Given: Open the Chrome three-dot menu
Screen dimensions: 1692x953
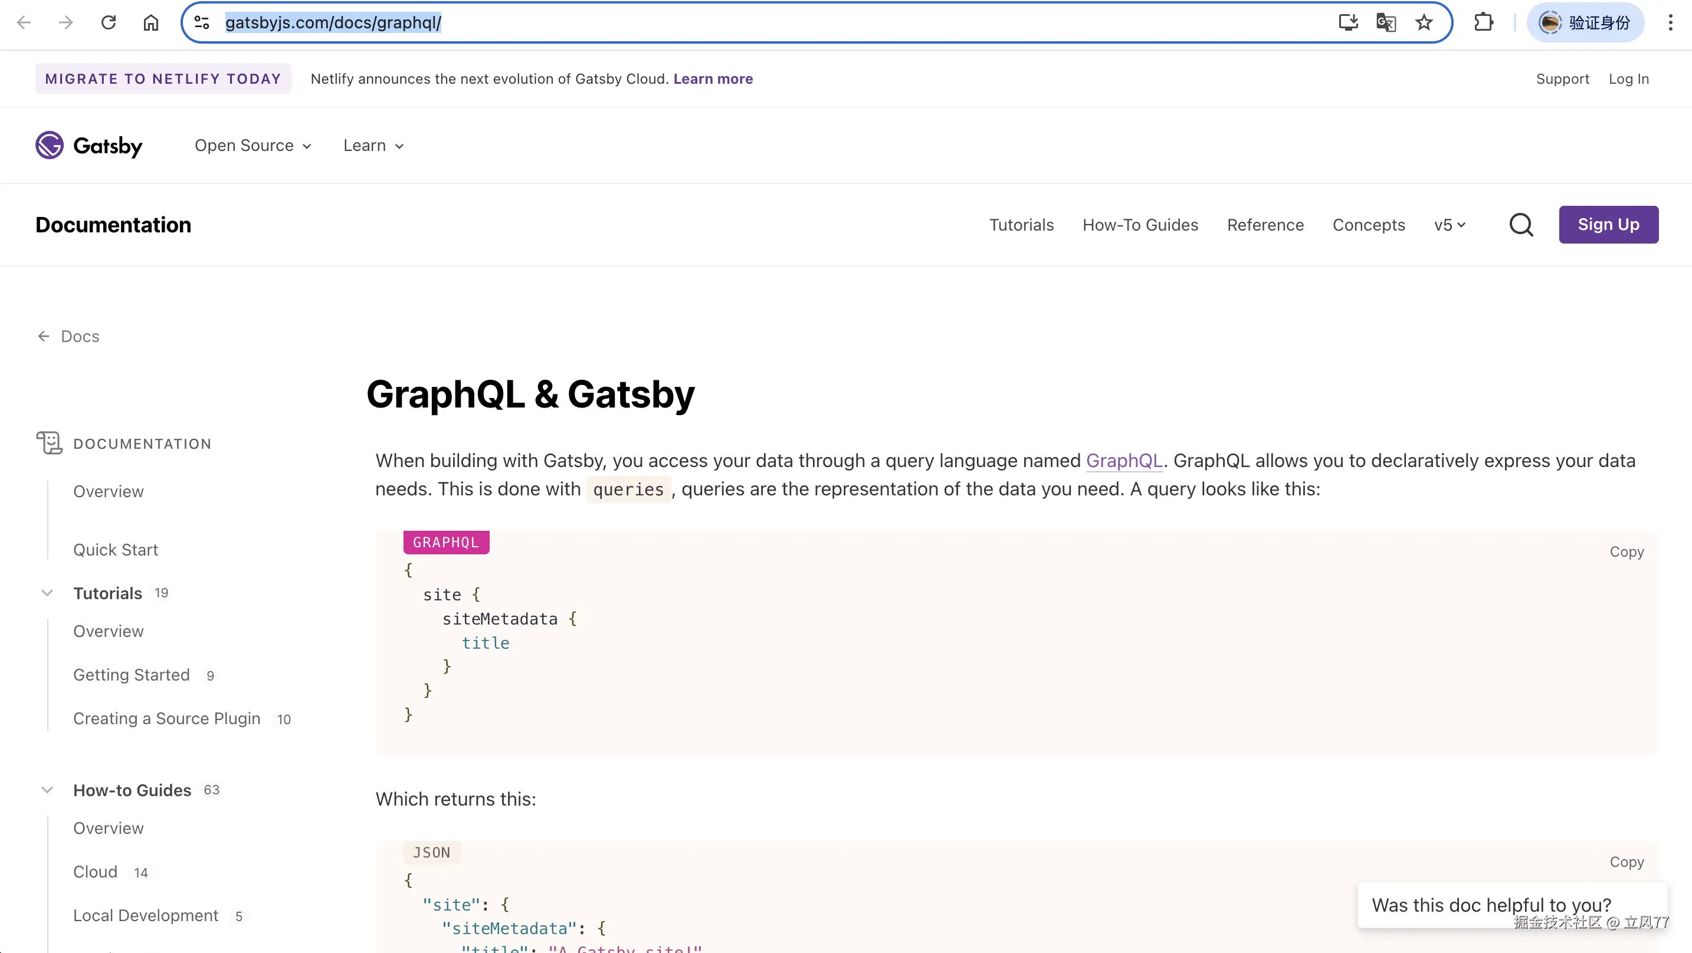Looking at the screenshot, I should 1670,23.
